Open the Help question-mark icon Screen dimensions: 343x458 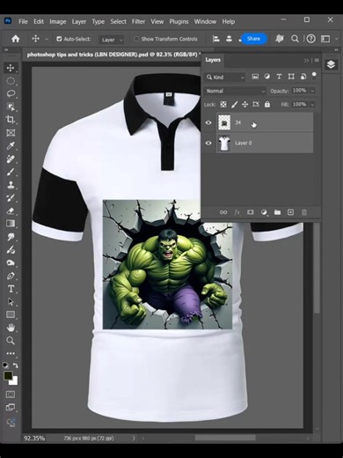click(310, 39)
